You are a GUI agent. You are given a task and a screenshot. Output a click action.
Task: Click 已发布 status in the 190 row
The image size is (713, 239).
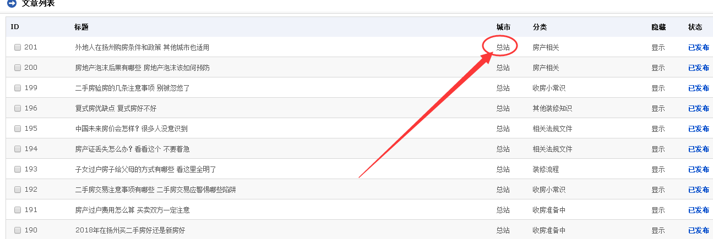pos(699,230)
